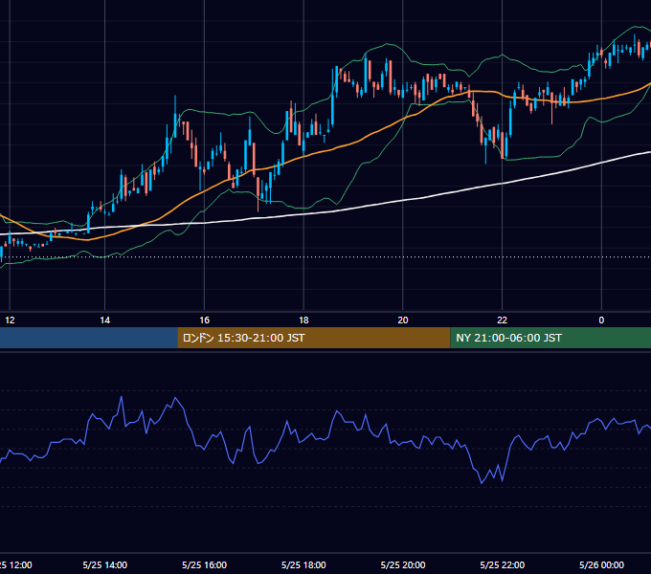Screen dimensions: 651x574
Task: Click the 14 hour axis label
Action: tap(105, 320)
